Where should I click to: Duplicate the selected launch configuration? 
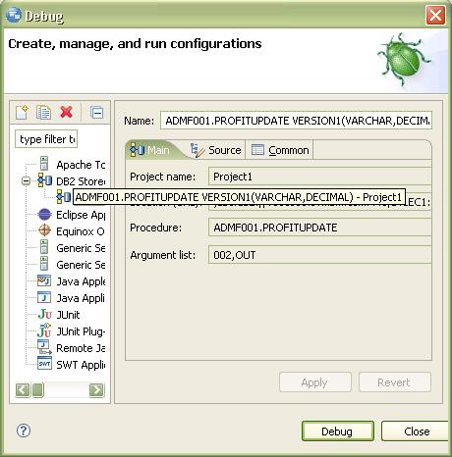click(43, 113)
